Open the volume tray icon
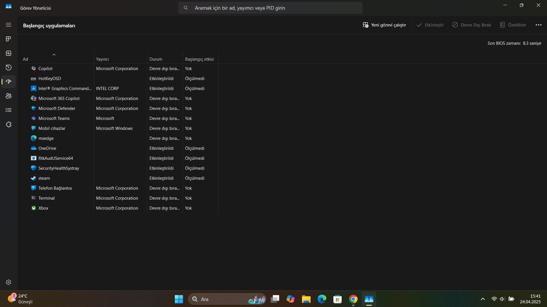547x307 pixels. [502, 299]
